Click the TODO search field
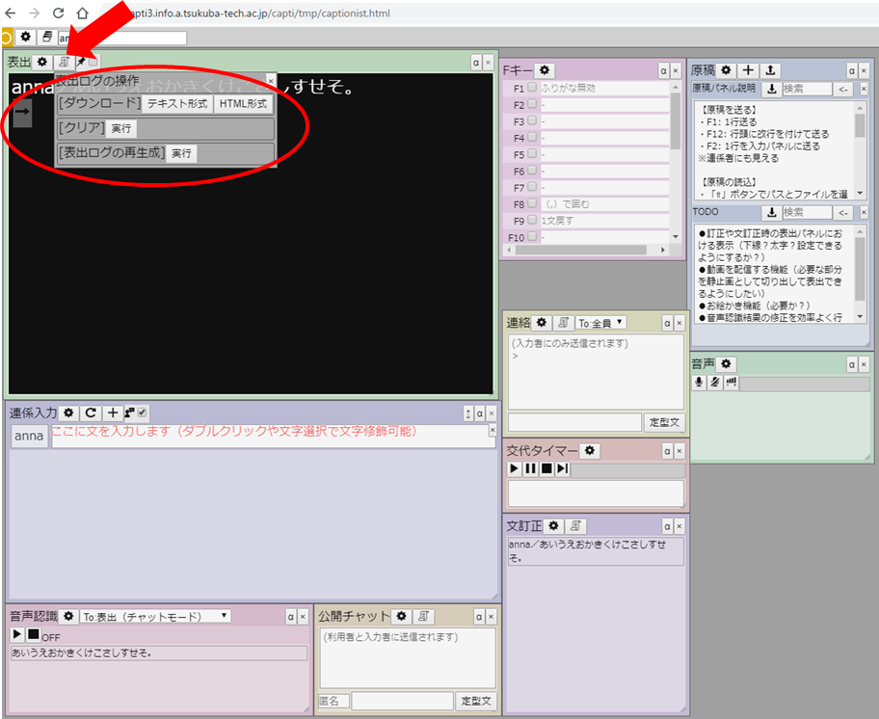Image resolution: width=879 pixels, height=719 pixels. click(x=807, y=212)
